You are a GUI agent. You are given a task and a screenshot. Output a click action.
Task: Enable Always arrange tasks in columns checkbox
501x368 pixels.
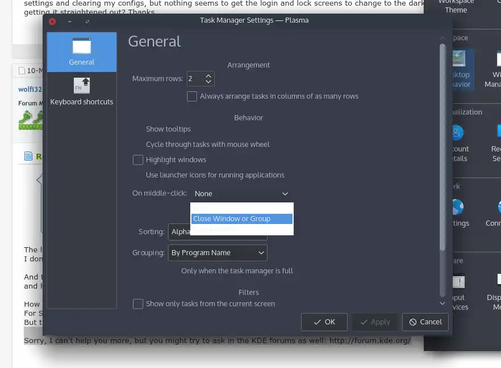(x=192, y=96)
